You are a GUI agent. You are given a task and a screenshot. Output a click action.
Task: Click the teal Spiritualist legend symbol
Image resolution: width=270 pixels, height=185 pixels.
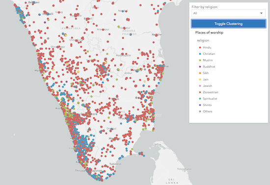coord(200,99)
